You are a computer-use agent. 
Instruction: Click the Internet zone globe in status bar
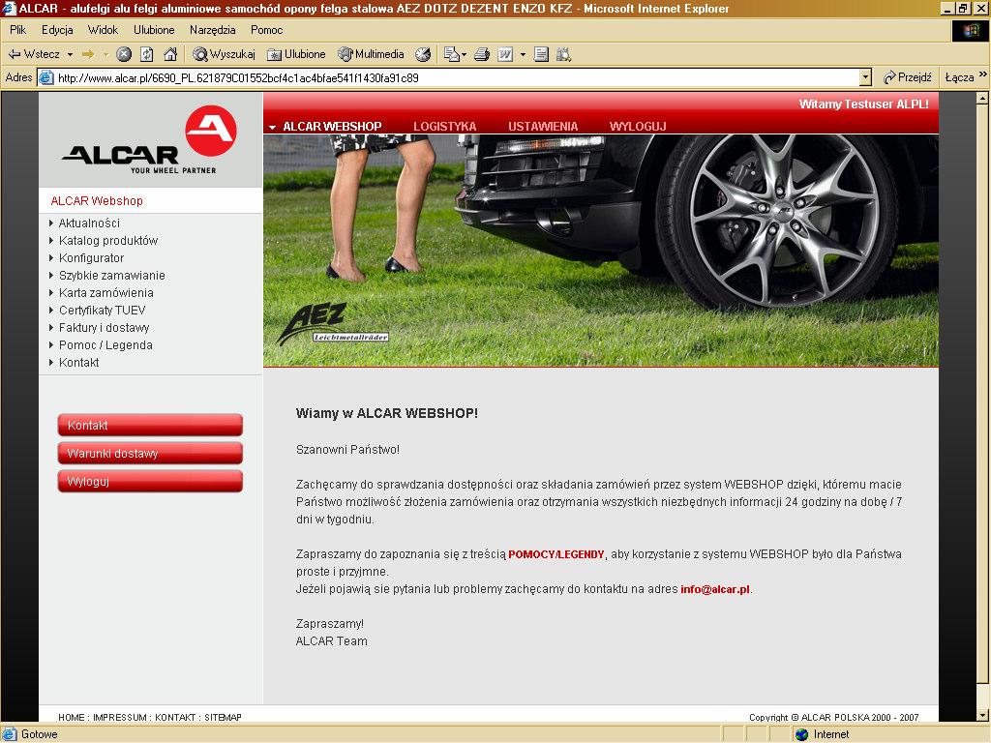pyautogui.click(x=802, y=734)
